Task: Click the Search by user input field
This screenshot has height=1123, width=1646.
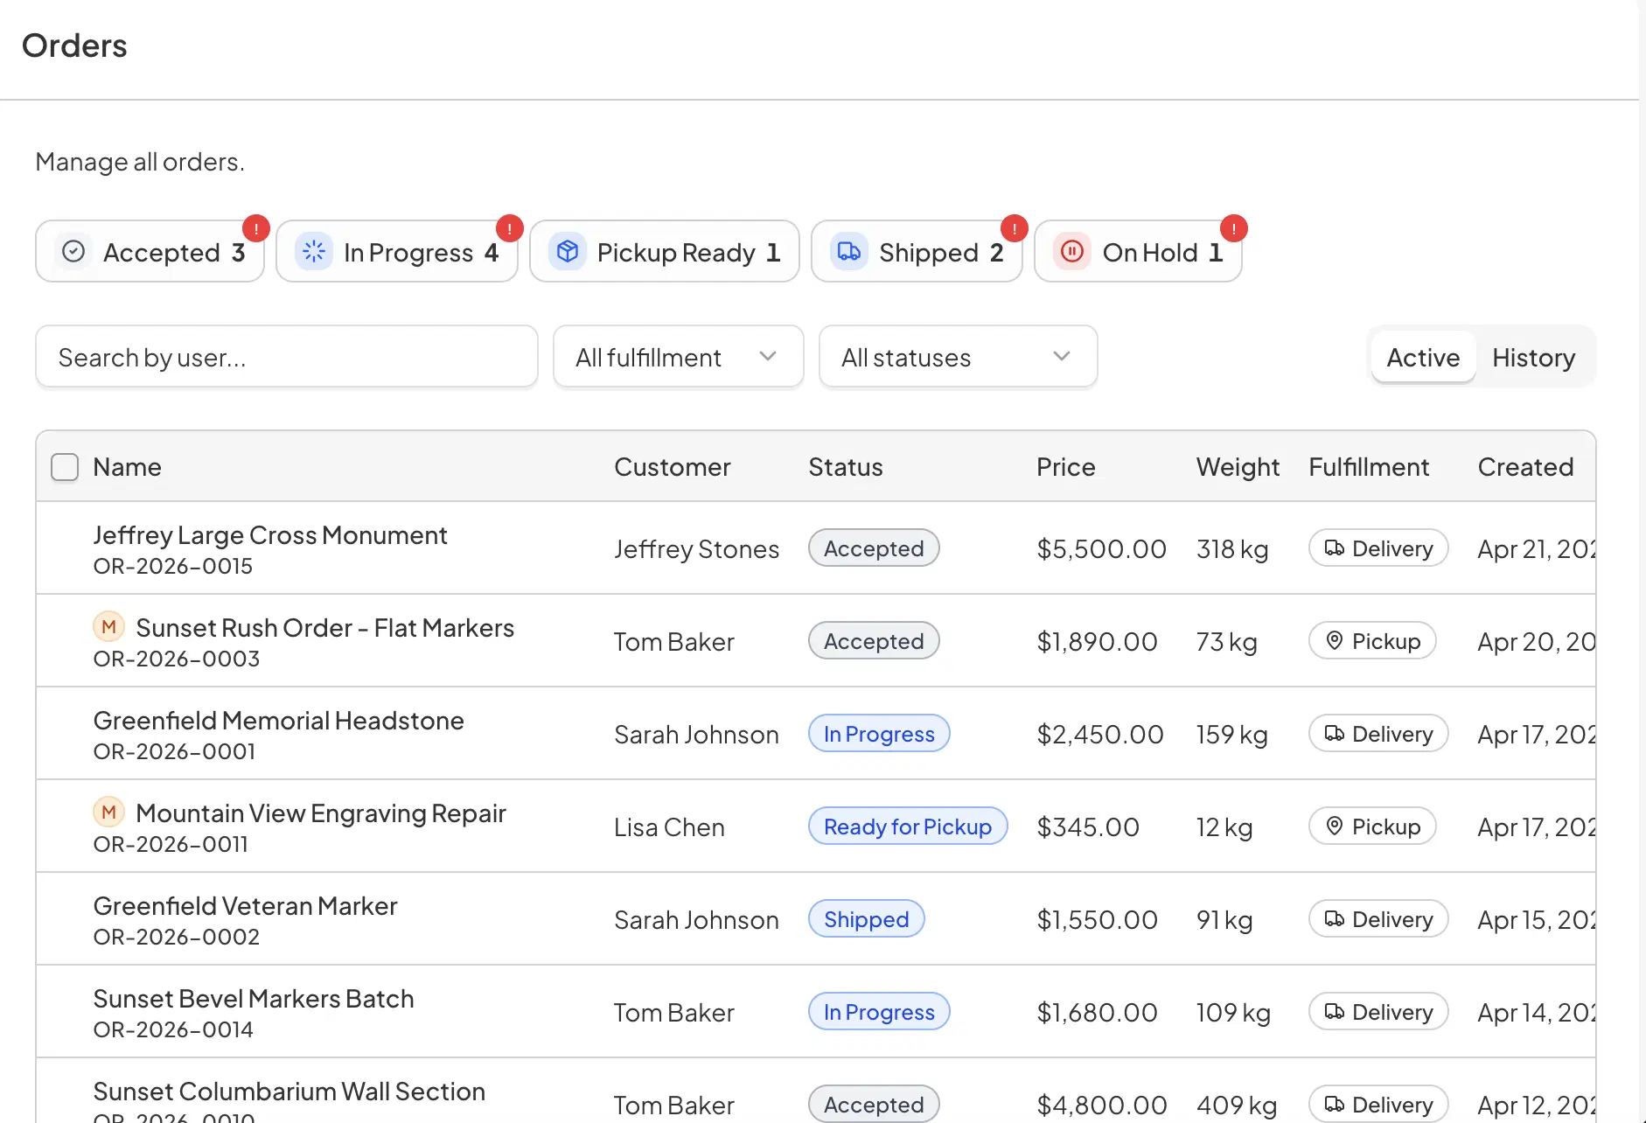Action: (x=287, y=357)
